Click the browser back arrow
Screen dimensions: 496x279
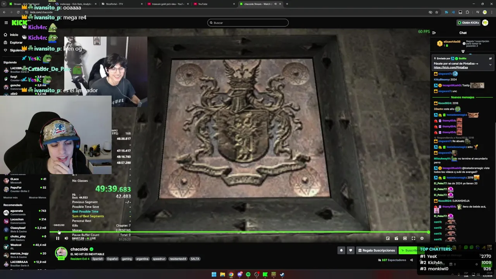(4, 12)
